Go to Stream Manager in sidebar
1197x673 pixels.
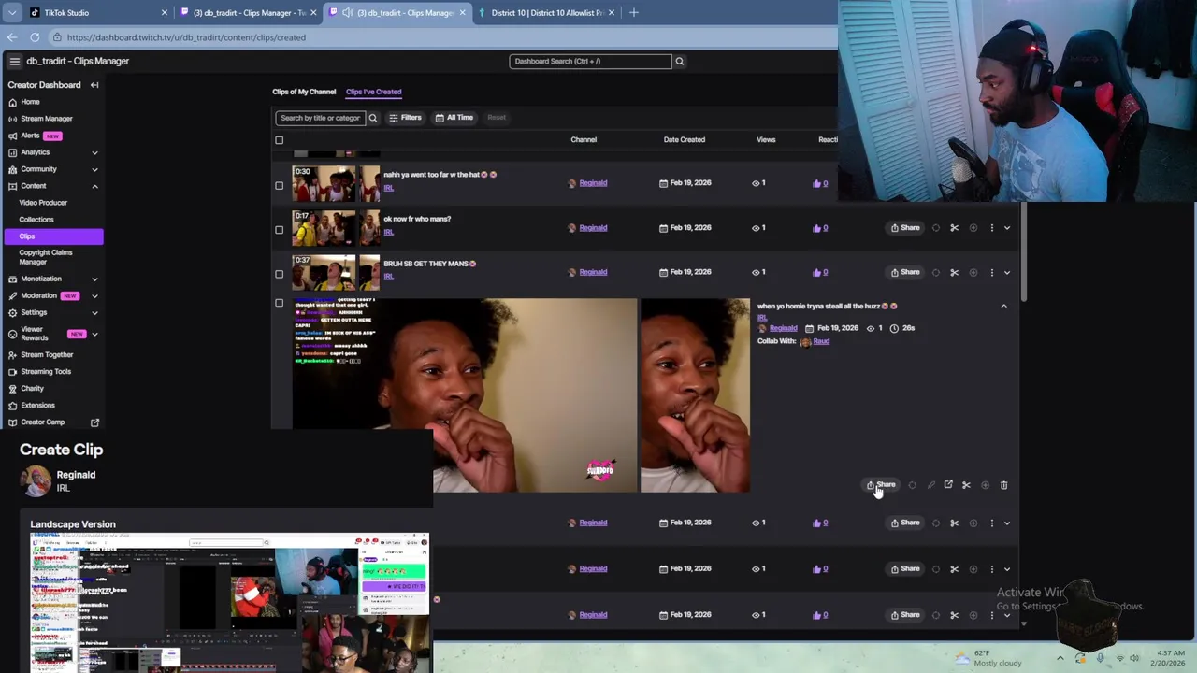[47, 119]
